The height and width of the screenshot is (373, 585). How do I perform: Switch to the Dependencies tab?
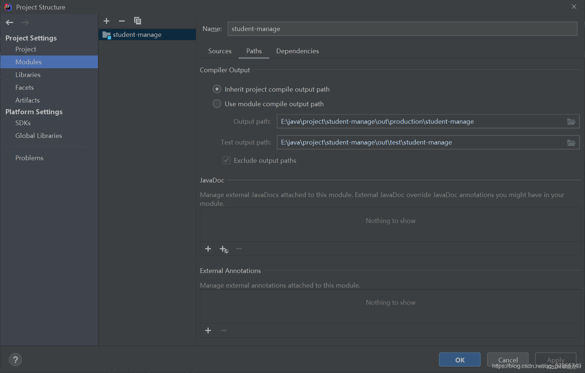pyautogui.click(x=297, y=51)
